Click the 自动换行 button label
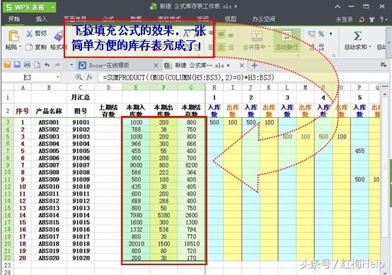 287,47
